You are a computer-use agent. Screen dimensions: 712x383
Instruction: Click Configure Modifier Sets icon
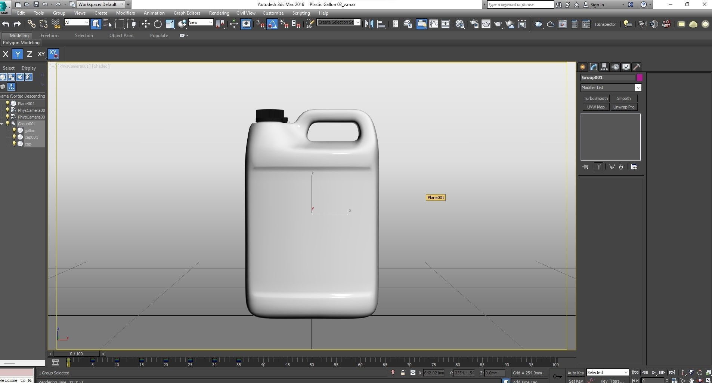click(x=634, y=167)
